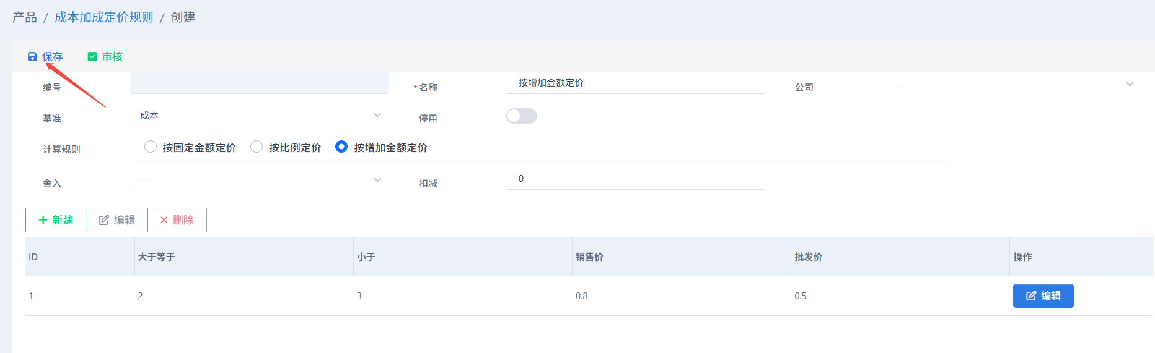Click the save floppy disk icon
Viewport: 1155px width, 353px height.
pyautogui.click(x=32, y=57)
